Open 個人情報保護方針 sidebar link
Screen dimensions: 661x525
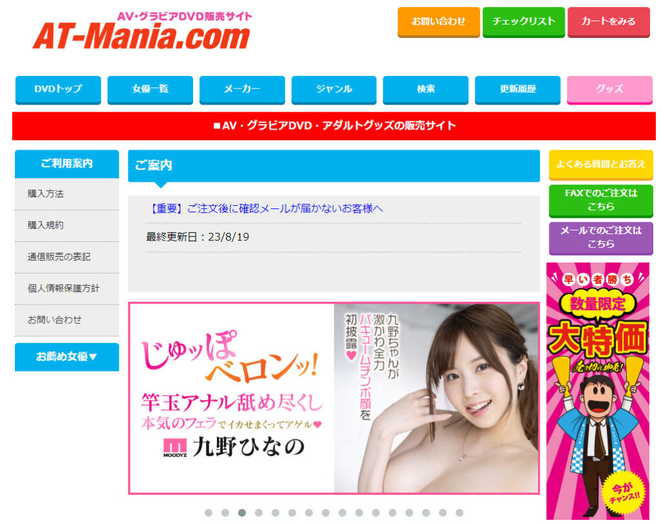pyautogui.click(x=67, y=289)
